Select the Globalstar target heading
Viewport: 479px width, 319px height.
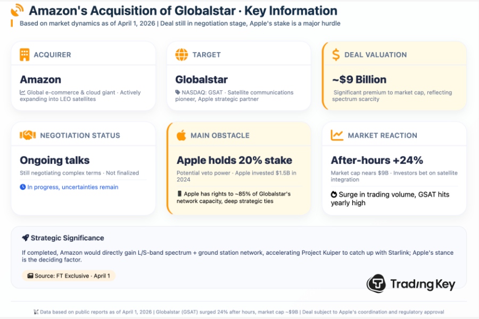(201, 80)
